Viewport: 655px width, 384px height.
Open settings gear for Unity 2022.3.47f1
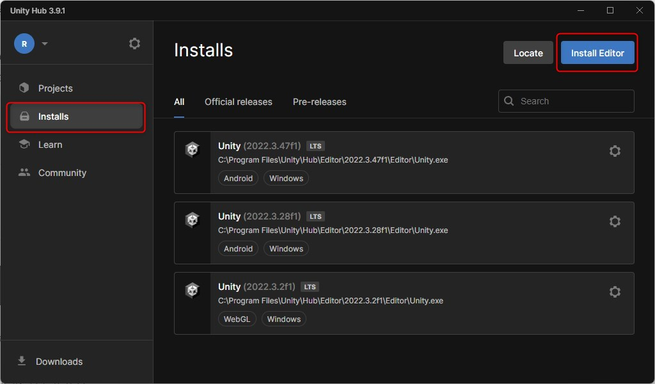pos(615,151)
